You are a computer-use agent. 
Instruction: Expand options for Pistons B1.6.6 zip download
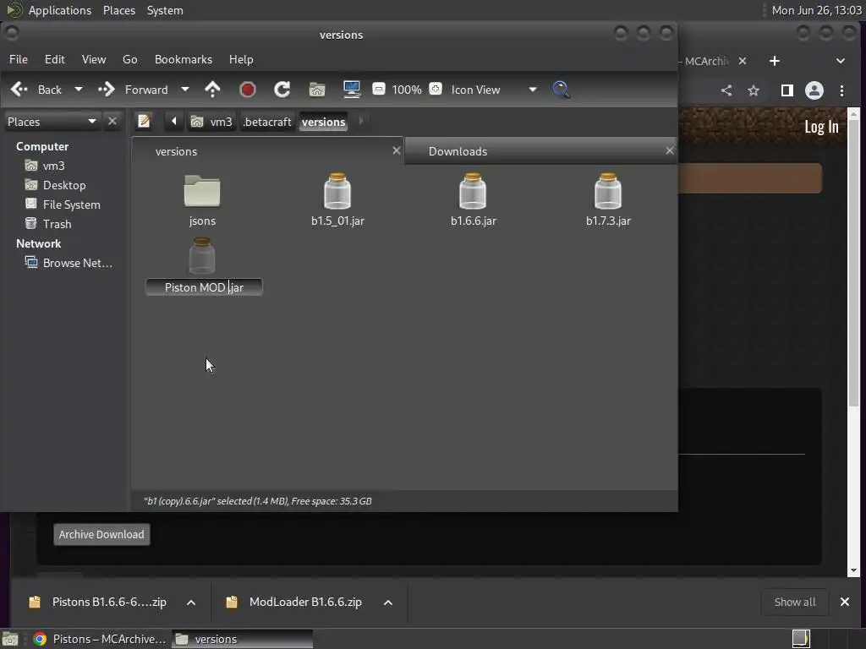191,602
